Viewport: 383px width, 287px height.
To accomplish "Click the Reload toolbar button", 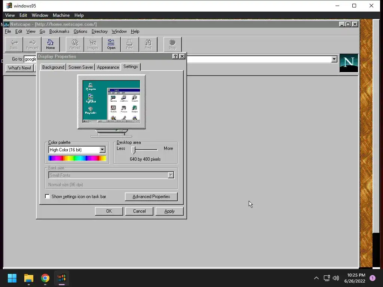I will 75,44.
